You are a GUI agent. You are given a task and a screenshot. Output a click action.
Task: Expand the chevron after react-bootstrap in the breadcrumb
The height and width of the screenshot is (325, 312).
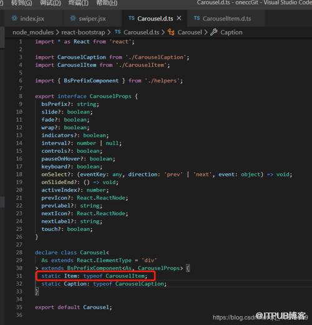[109, 32]
